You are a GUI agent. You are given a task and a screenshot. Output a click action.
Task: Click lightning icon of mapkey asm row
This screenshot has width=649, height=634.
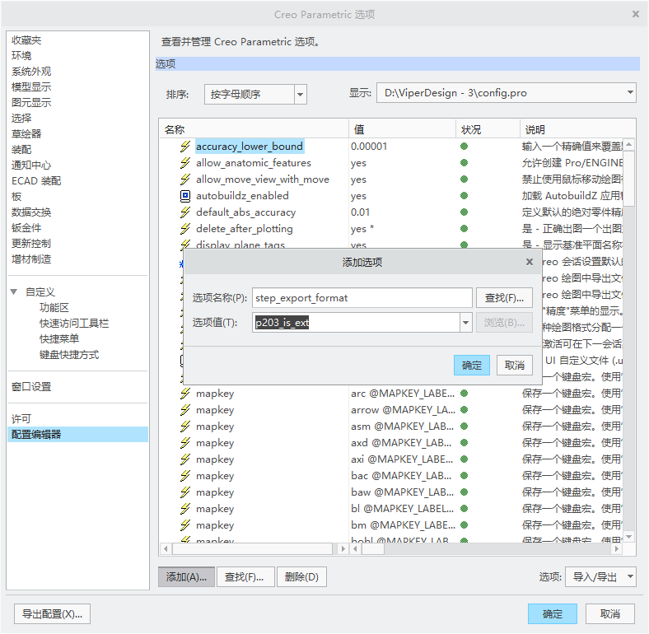[185, 427]
